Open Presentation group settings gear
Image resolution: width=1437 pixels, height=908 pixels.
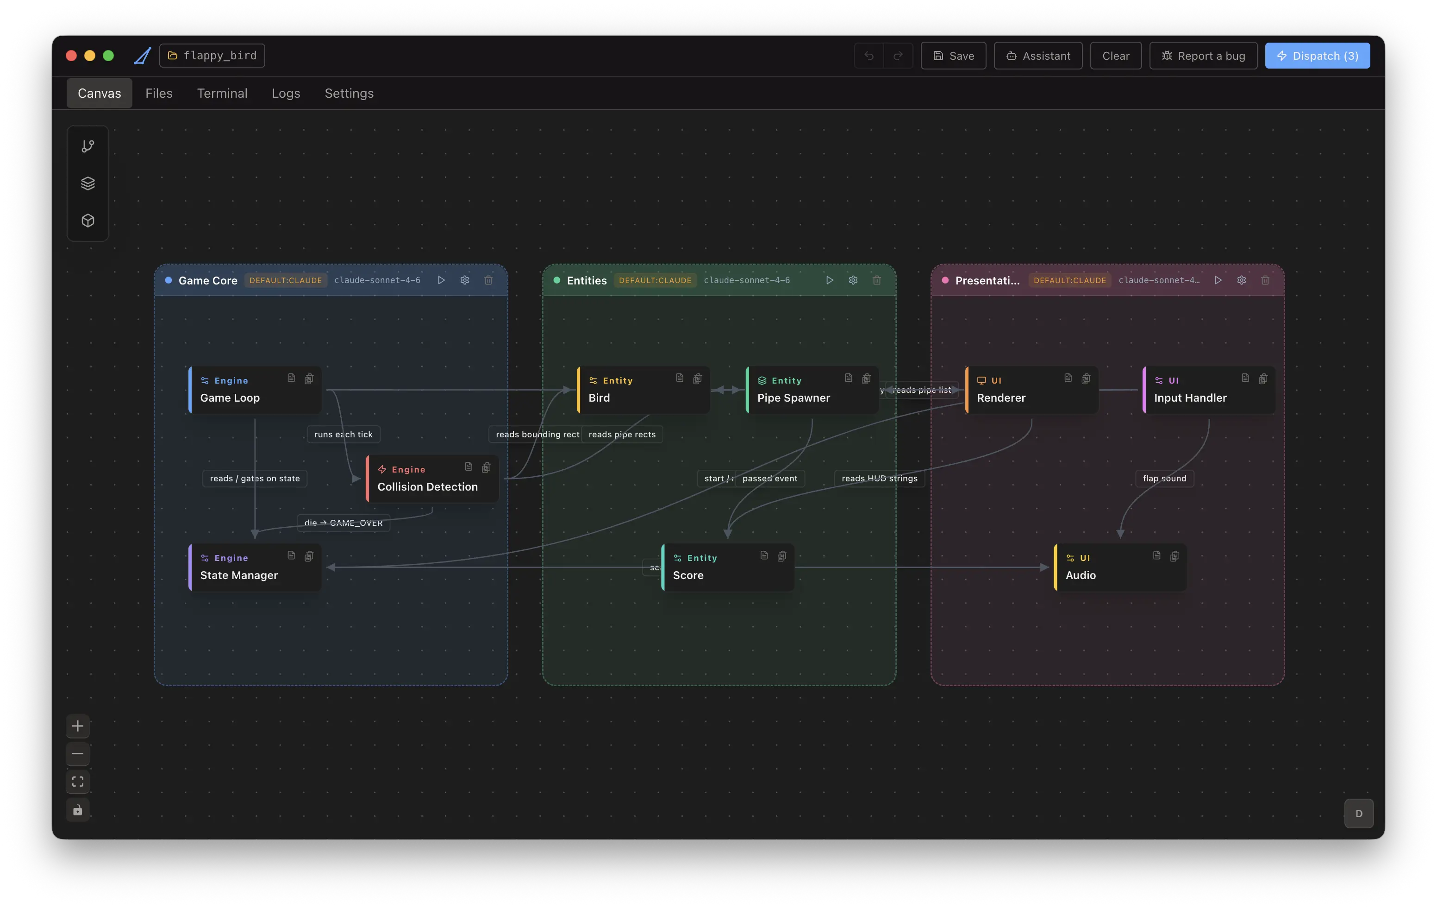coord(1242,280)
